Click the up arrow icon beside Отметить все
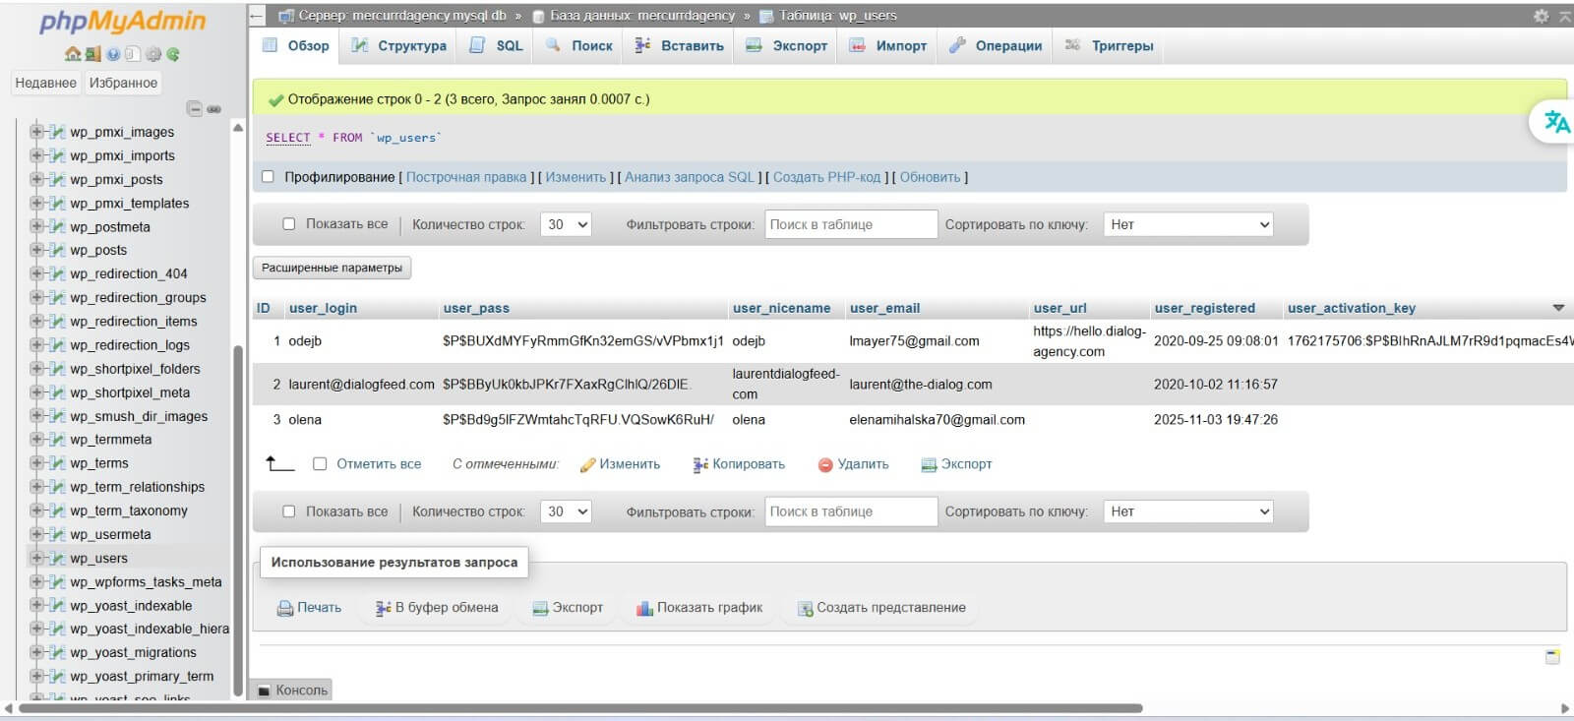The image size is (1574, 721). coord(279,463)
